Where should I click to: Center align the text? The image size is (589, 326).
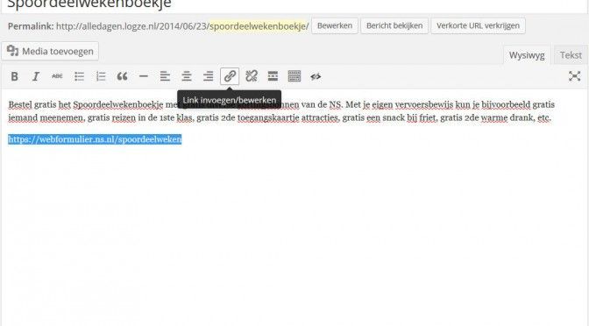(187, 76)
